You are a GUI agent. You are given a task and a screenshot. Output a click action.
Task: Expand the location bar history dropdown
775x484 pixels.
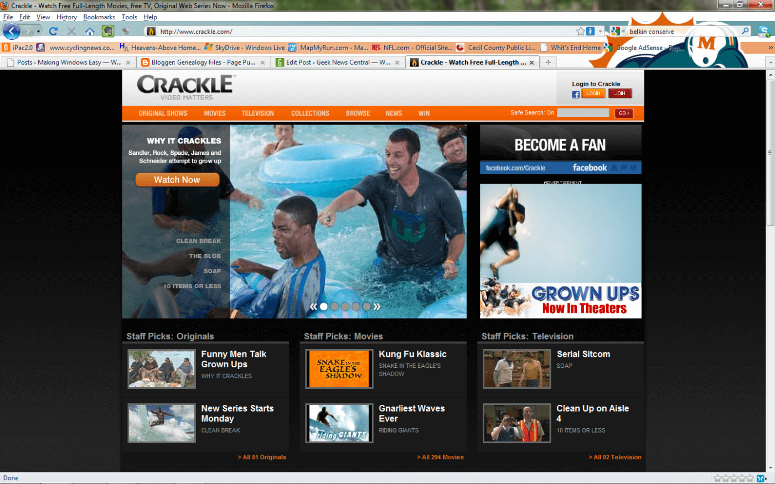coord(601,32)
